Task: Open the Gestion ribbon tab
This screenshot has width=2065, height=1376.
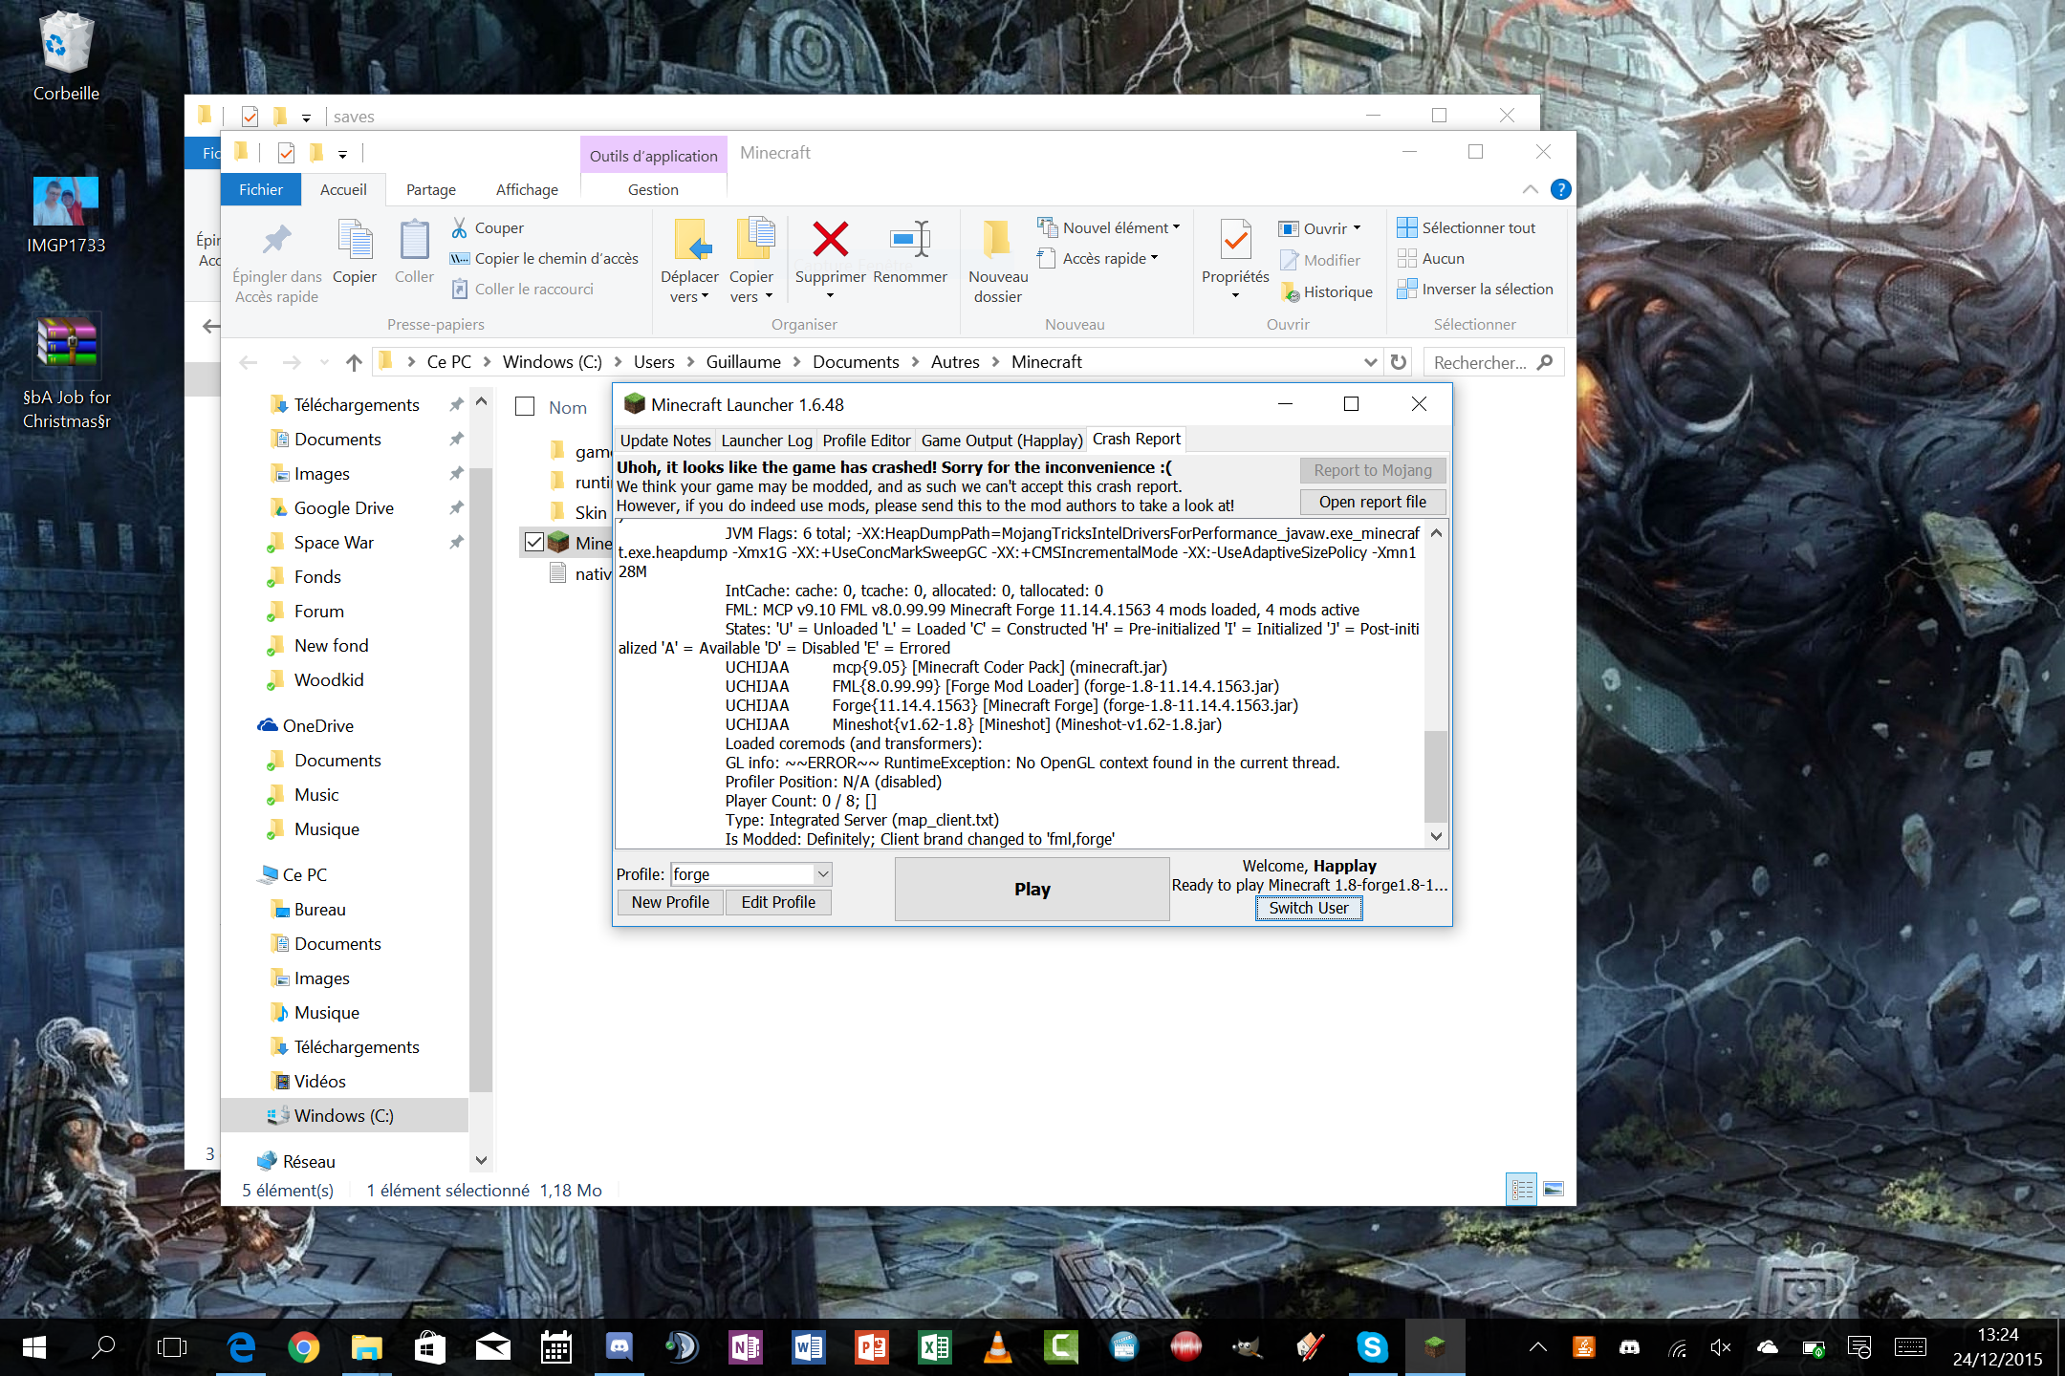Action: click(653, 189)
